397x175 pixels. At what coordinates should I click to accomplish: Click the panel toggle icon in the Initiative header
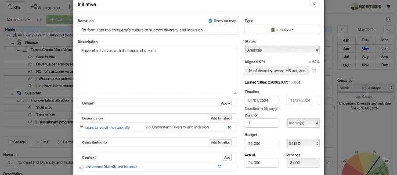314,4
